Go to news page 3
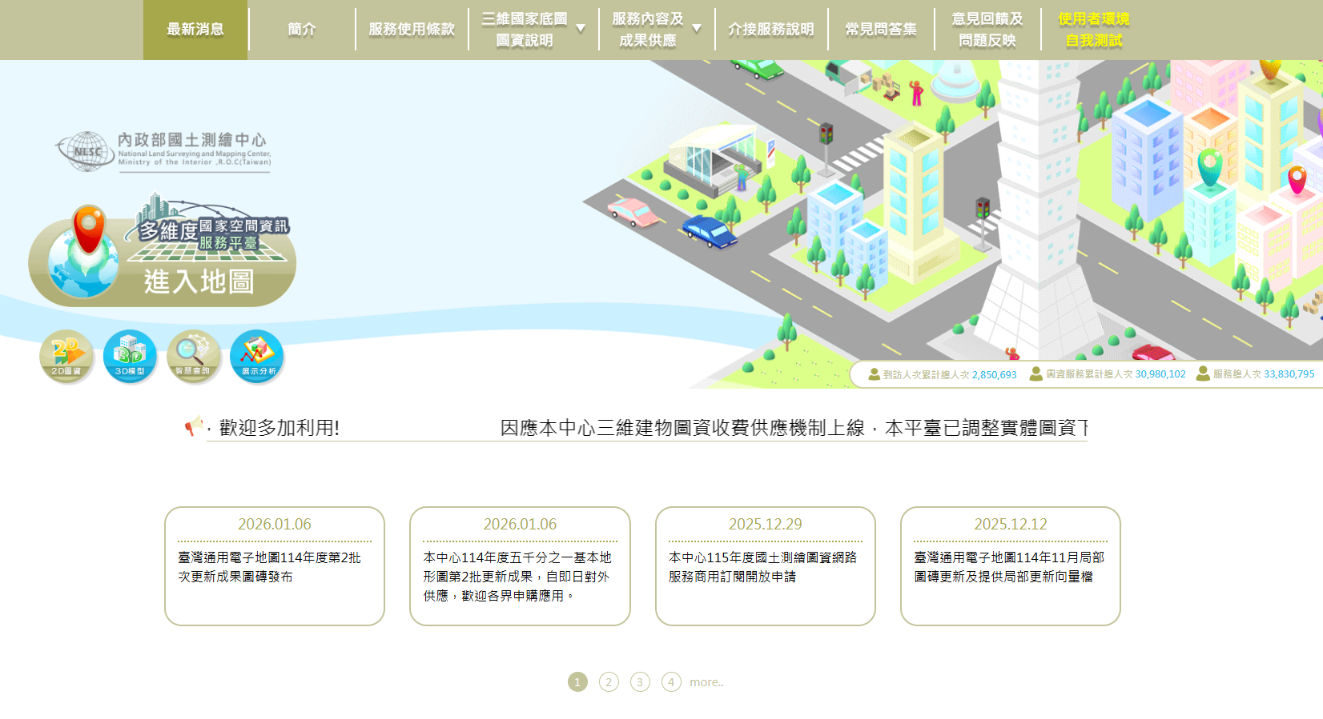The image size is (1323, 719). tap(640, 682)
